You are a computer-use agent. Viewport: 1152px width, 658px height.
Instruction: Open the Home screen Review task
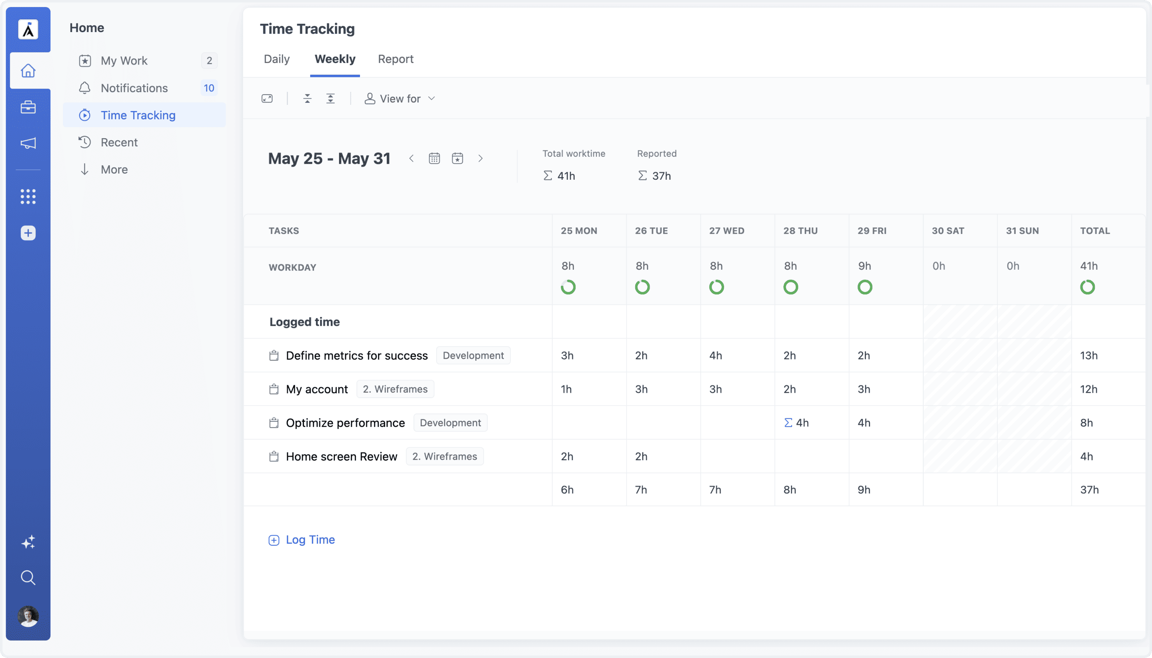(x=342, y=456)
